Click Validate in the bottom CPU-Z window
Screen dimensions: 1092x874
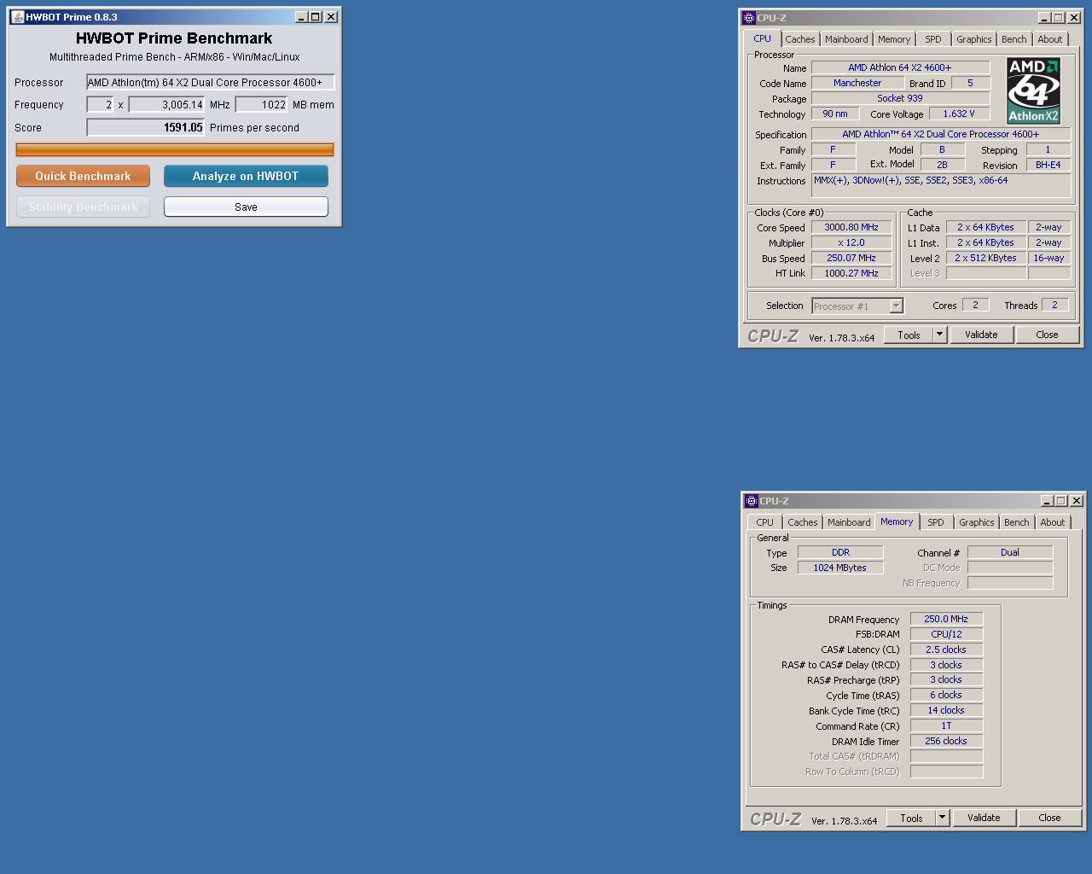[x=984, y=818]
